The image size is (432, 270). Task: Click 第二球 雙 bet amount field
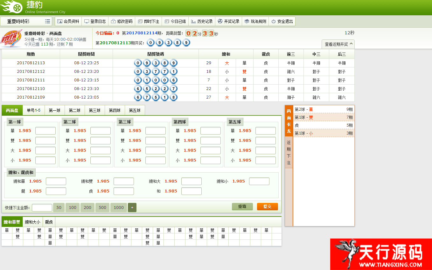point(101,141)
